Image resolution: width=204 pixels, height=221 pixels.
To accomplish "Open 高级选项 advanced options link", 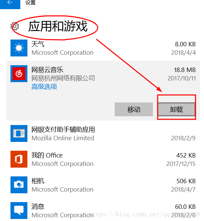I will 44,87.
